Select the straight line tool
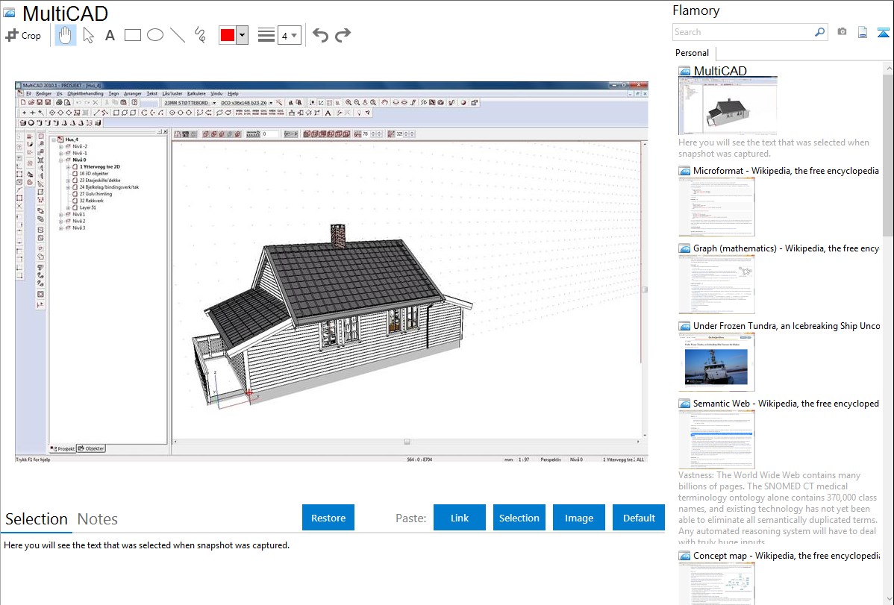Screen dimensions: 894x605 [178, 35]
